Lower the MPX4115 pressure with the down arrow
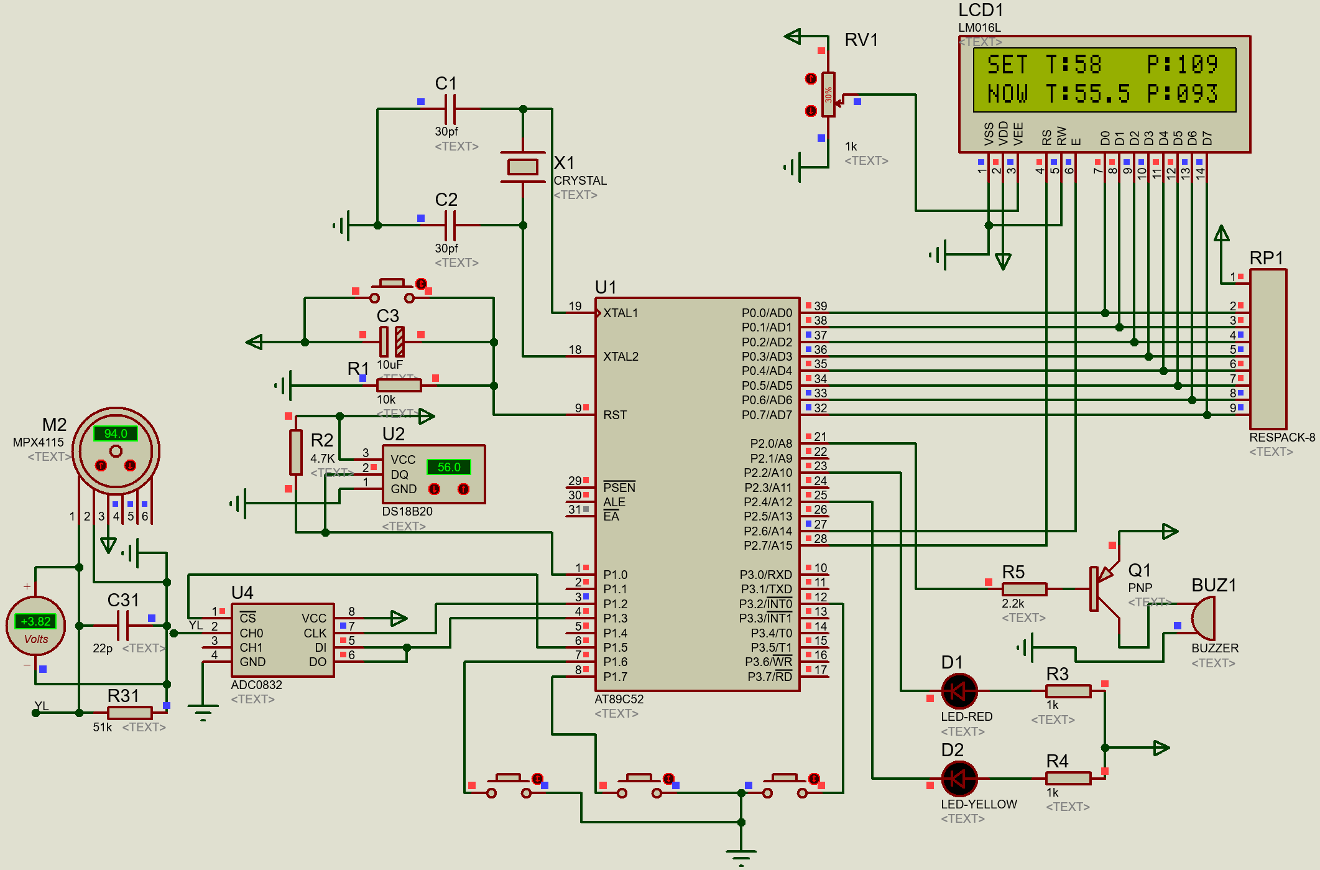This screenshot has width=1320, height=870. 130,465
